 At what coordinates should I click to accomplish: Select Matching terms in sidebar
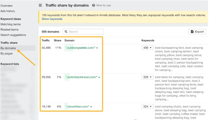click(x=10, y=24)
